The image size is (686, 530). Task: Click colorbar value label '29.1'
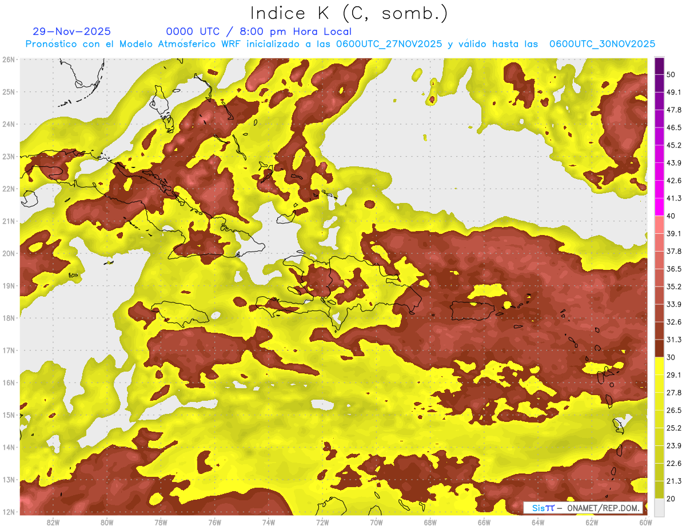[673, 374]
